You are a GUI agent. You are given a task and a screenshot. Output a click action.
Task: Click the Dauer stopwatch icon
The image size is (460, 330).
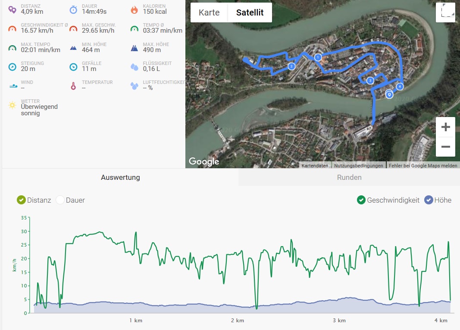[x=73, y=9]
